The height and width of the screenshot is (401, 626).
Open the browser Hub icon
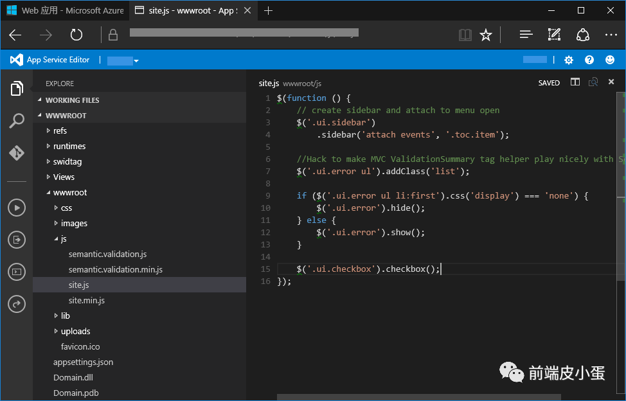coord(526,35)
